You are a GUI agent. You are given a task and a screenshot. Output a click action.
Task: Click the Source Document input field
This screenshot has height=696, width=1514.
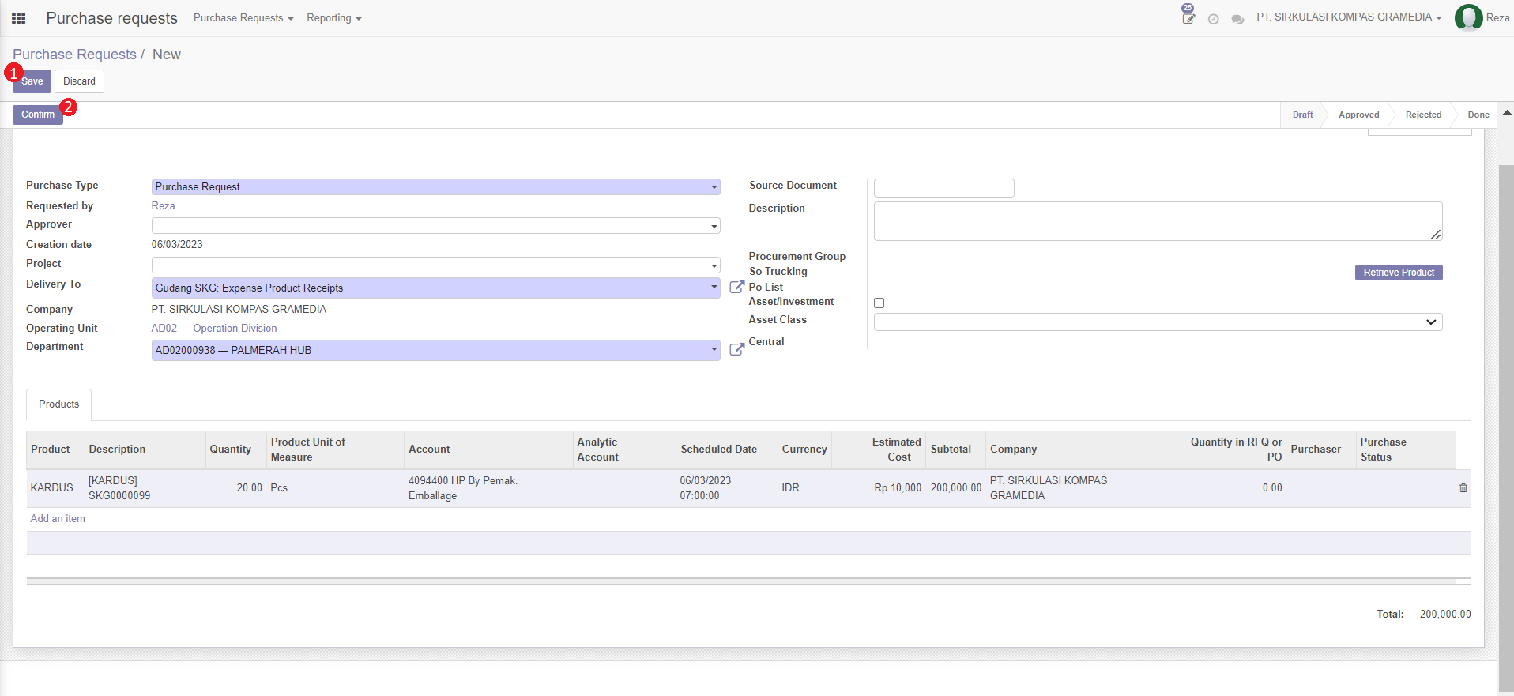pos(944,188)
